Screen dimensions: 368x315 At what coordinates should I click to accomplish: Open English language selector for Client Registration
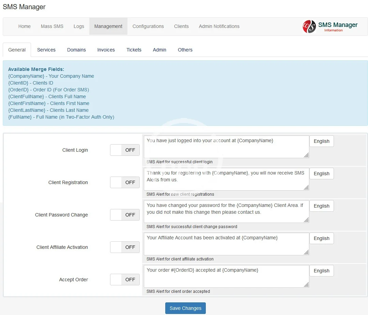pos(321,174)
